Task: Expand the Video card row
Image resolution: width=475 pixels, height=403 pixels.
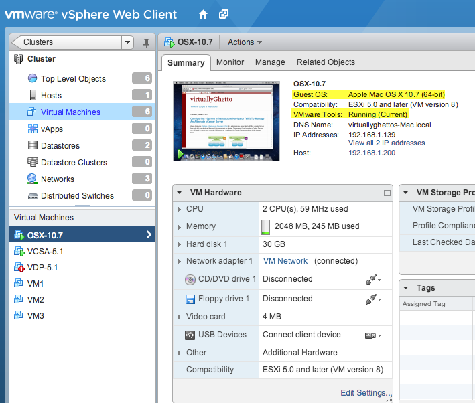Action: point(180,317)
